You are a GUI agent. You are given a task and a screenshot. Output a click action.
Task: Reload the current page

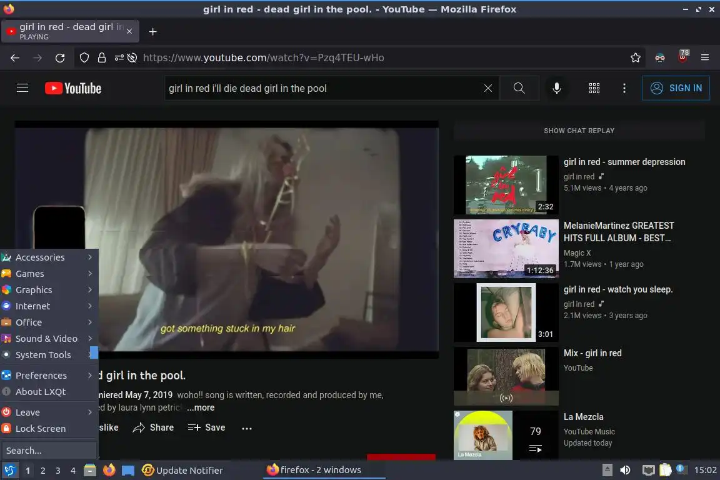[x=60, y=58]
